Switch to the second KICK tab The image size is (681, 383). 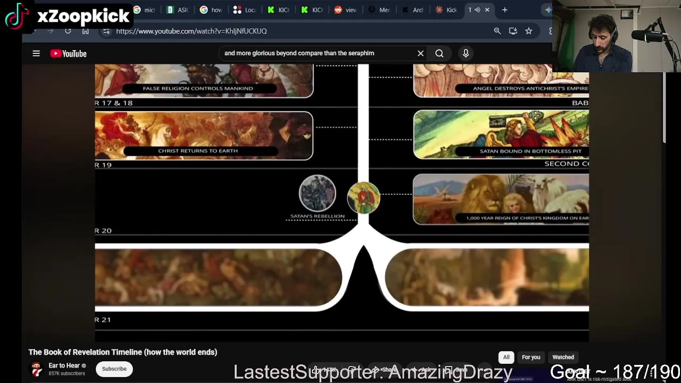click(312, 10)
